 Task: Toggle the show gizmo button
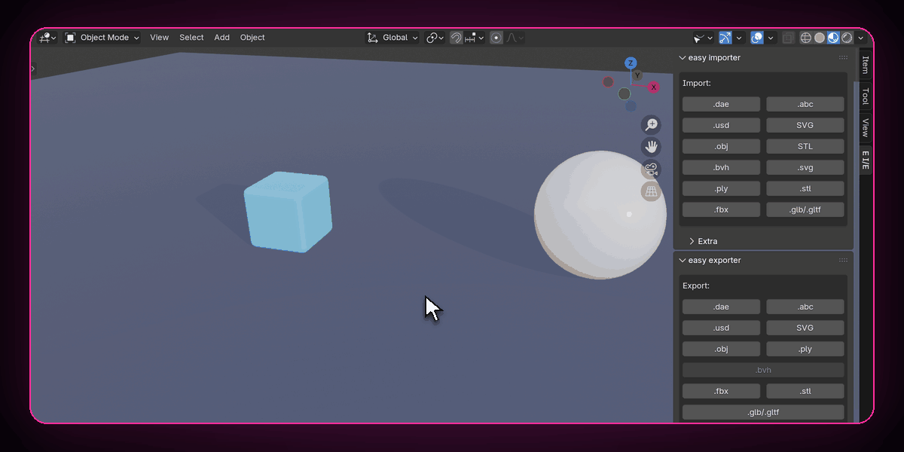[x=725, y=38]
